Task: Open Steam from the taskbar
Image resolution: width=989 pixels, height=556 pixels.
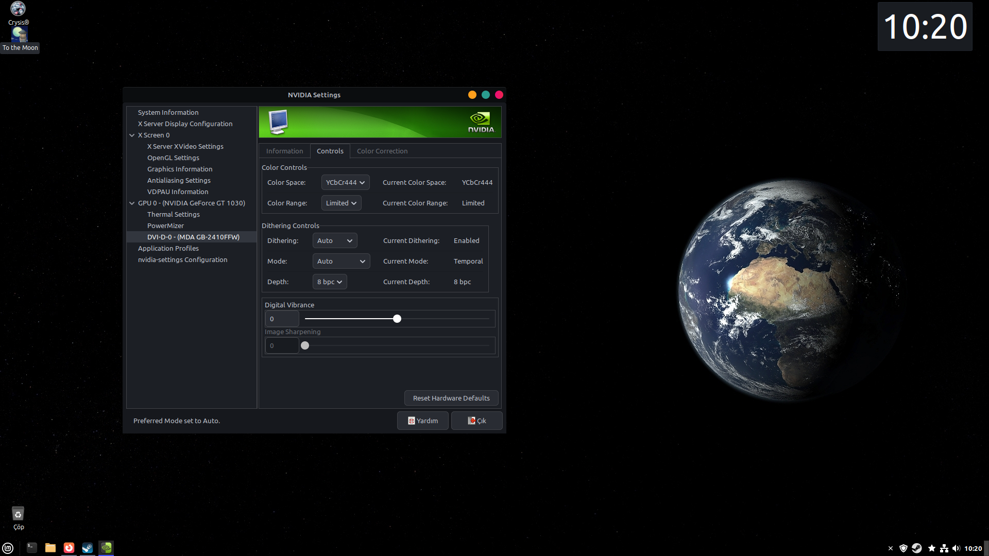Action: 88,548
